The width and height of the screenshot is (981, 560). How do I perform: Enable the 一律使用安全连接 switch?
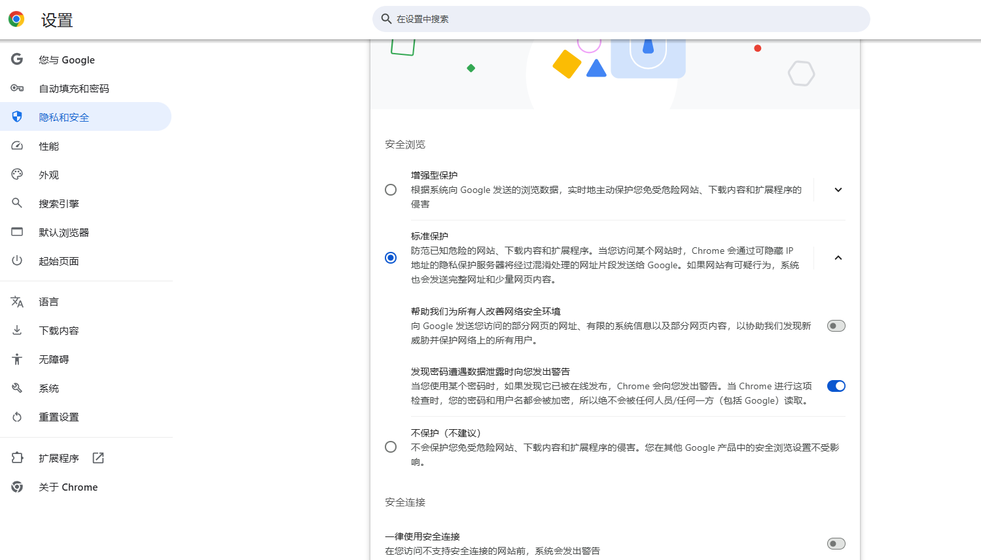pos(836,544)
